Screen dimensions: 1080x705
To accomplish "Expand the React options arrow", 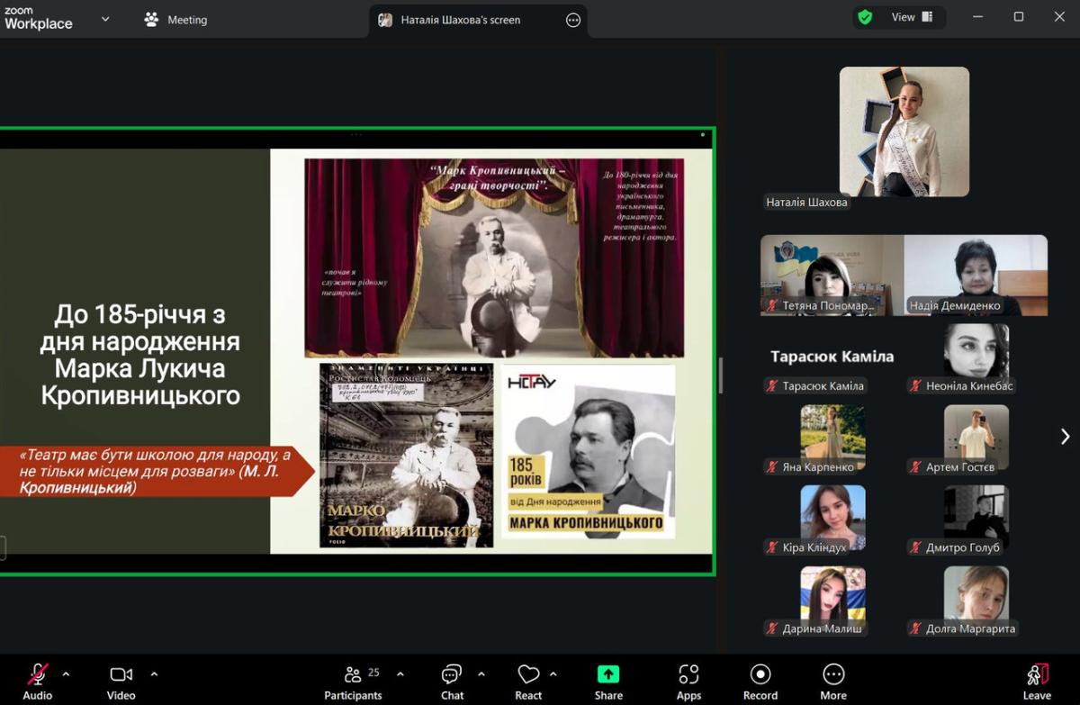I will (553, 673).
